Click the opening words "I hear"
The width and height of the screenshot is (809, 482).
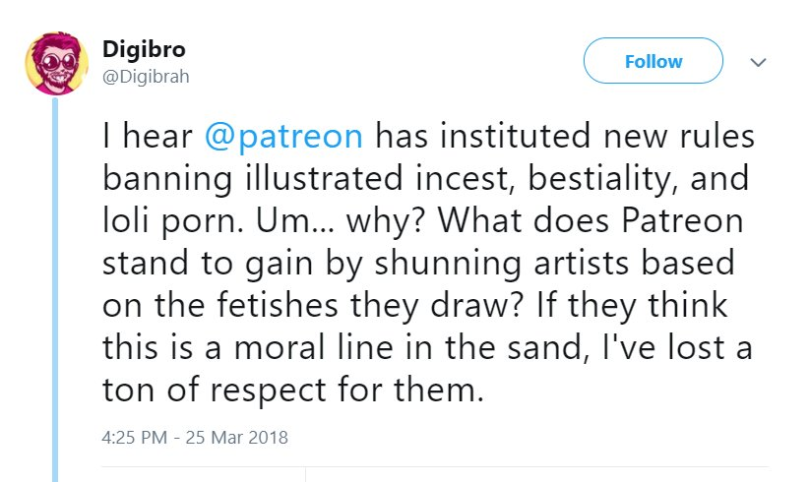click(146, 138)
